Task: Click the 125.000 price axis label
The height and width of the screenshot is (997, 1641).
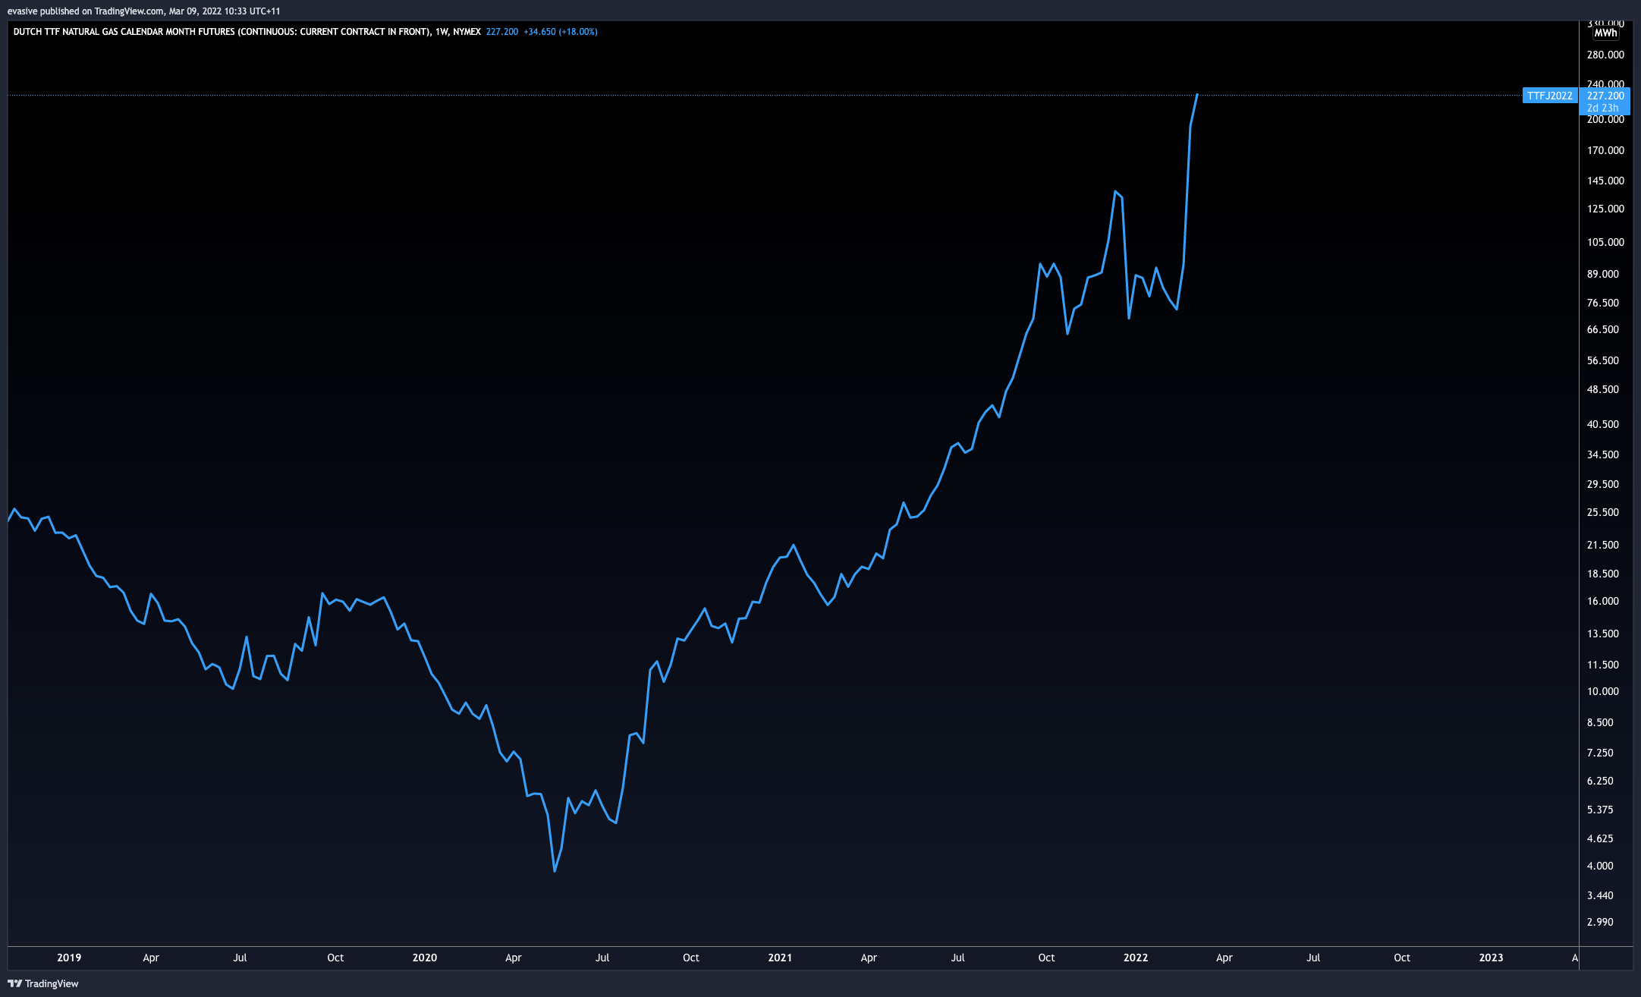Action: [x=1605, y=209]
